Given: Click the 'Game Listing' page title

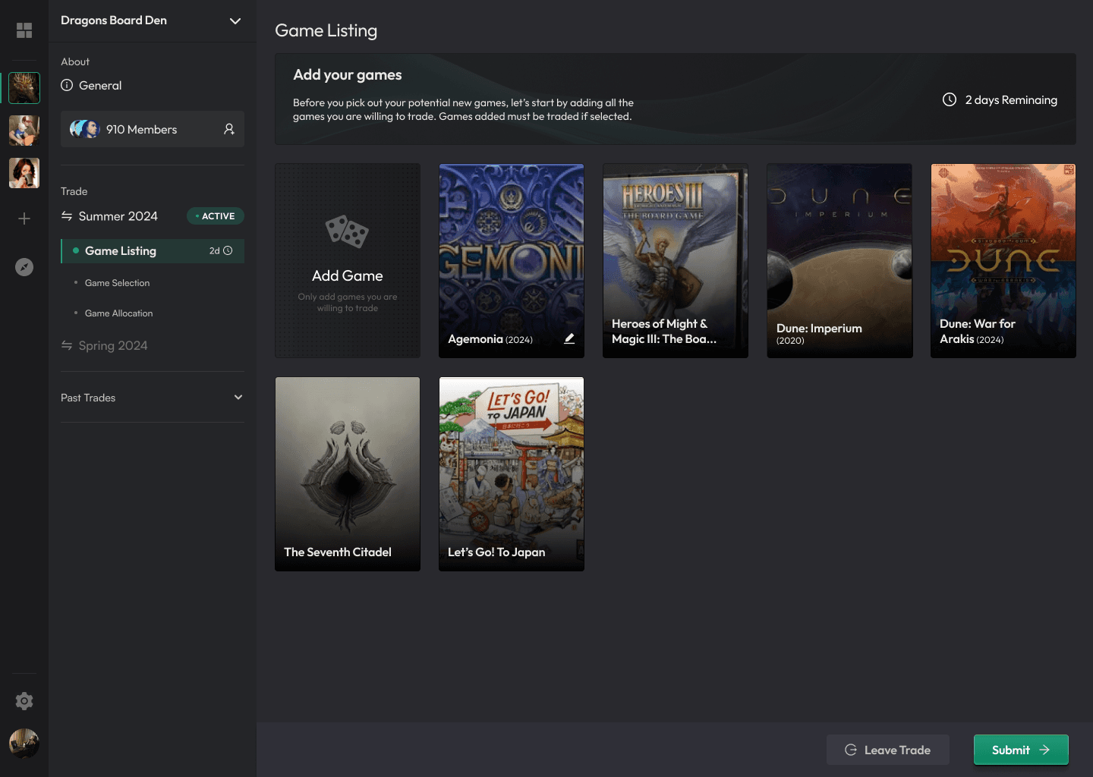Looking at the screenshot, I should click(326, 30).
